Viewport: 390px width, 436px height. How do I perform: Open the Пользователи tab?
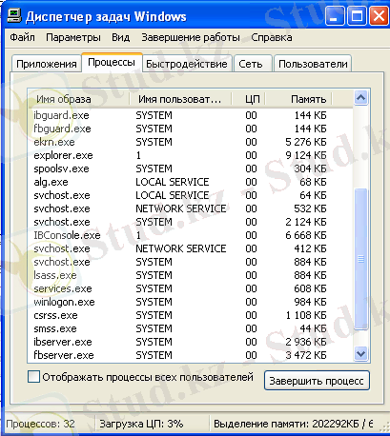[x=313, y=64]
